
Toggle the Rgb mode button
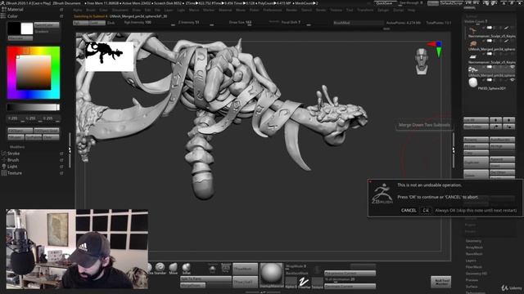tap(80, 23)
